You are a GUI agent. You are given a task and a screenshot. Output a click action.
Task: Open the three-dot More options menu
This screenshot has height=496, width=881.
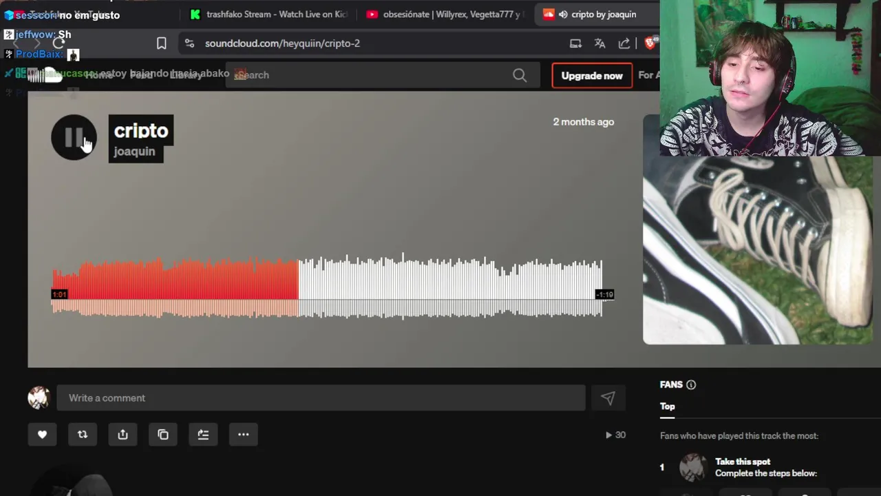(x=243, y=435)
